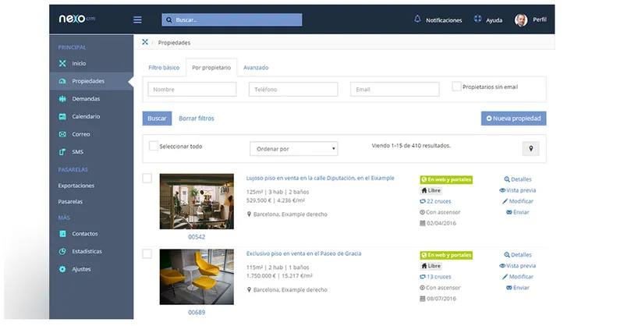Image resolution: width=624 pixels, height=326 pixels.
Task: Open the Lujoso piso Diputación listing title
Action: pos(320,179)
